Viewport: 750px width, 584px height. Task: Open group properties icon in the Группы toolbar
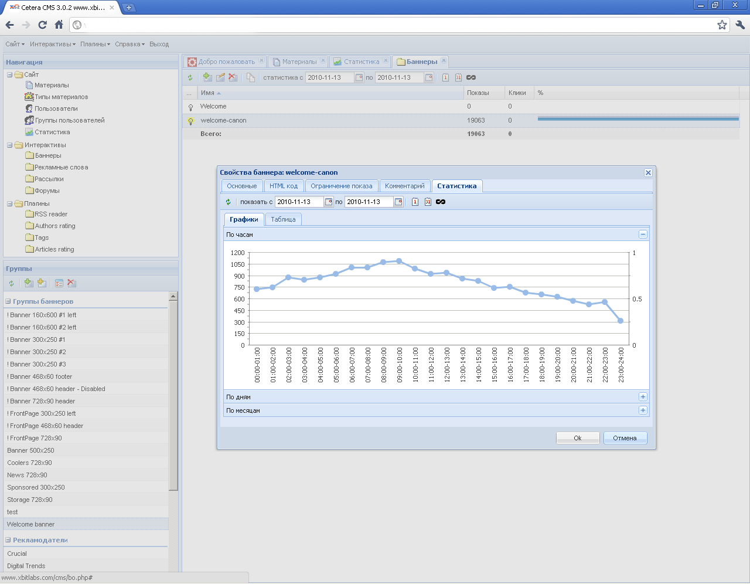pos(59,283)
